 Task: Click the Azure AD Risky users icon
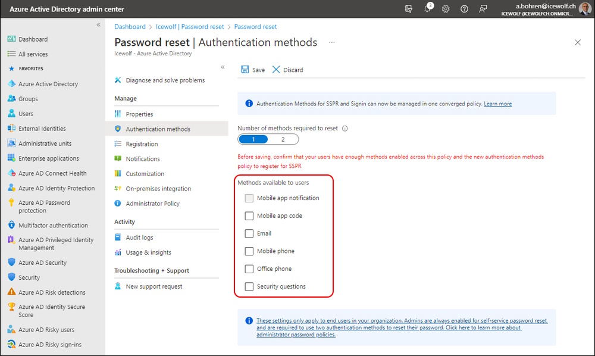click(11, 329)
